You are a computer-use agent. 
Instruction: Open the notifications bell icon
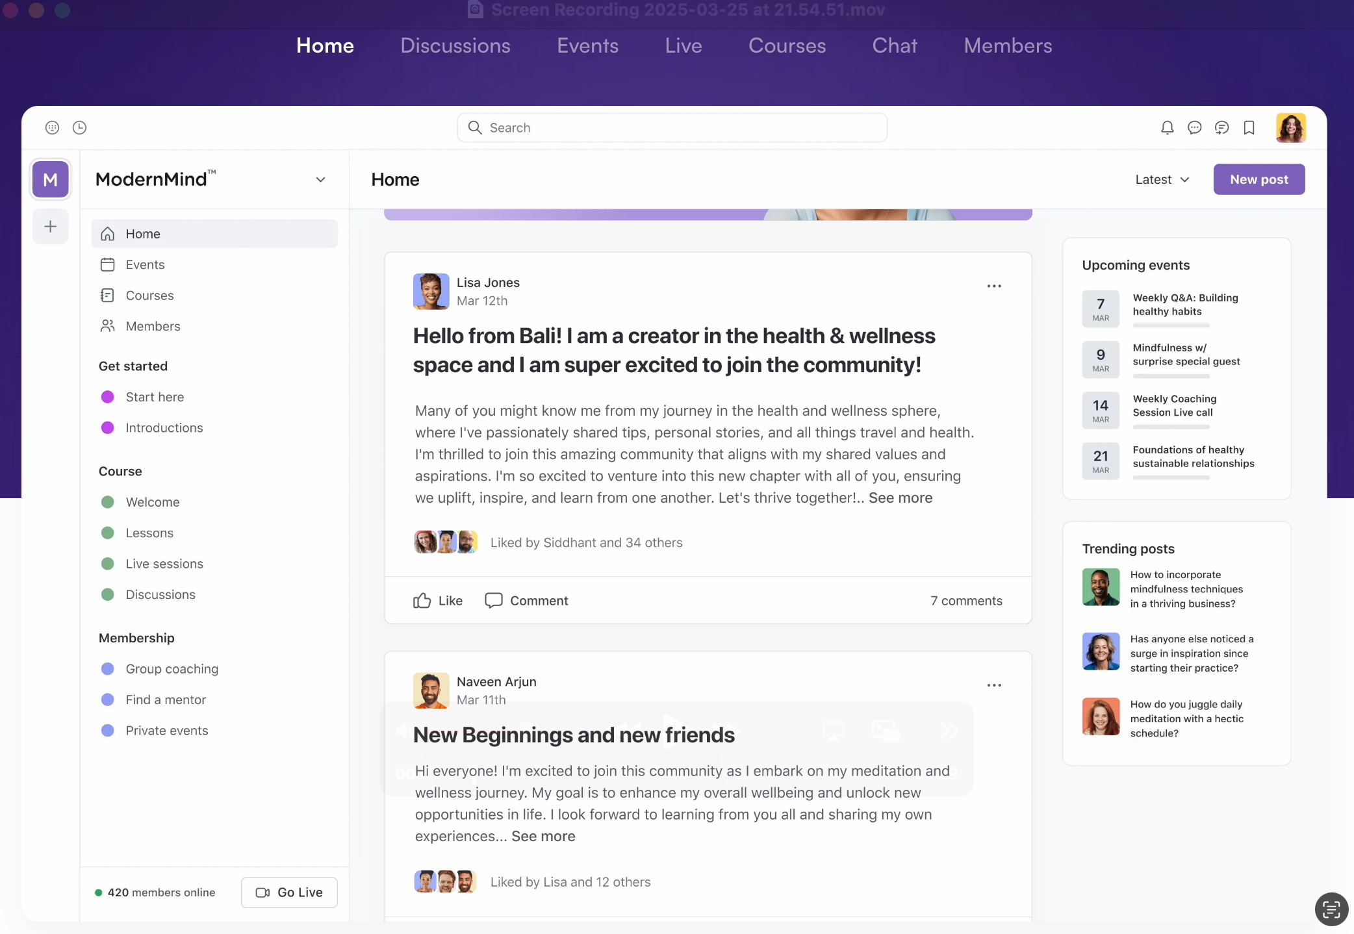tap(1167, 128)
